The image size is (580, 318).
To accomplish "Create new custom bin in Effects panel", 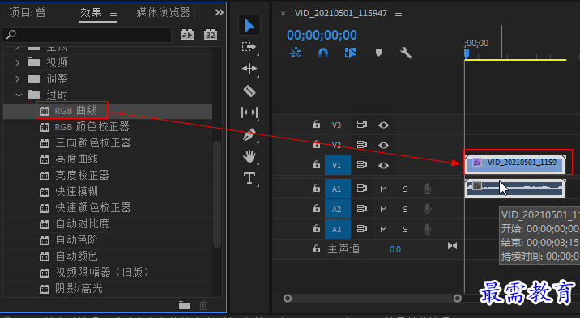I will 184,305.
